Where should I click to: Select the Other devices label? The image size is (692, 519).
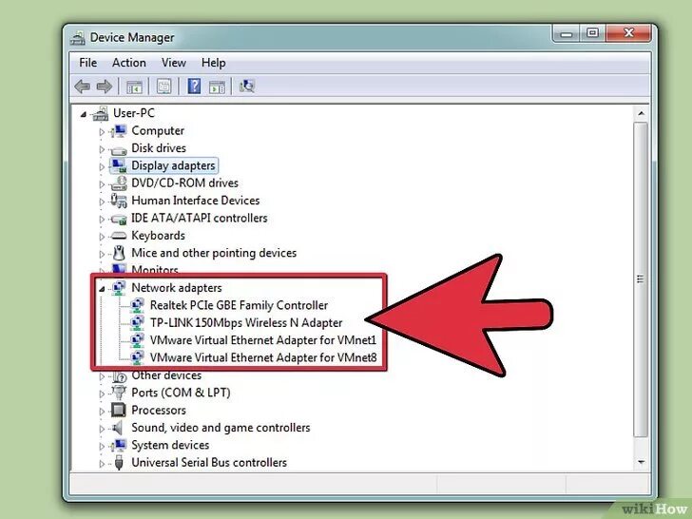coord(166,375)
